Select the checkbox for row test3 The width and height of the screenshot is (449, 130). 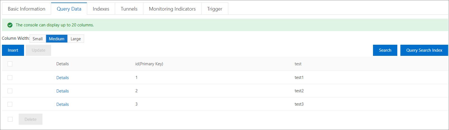tap(10, 104)
